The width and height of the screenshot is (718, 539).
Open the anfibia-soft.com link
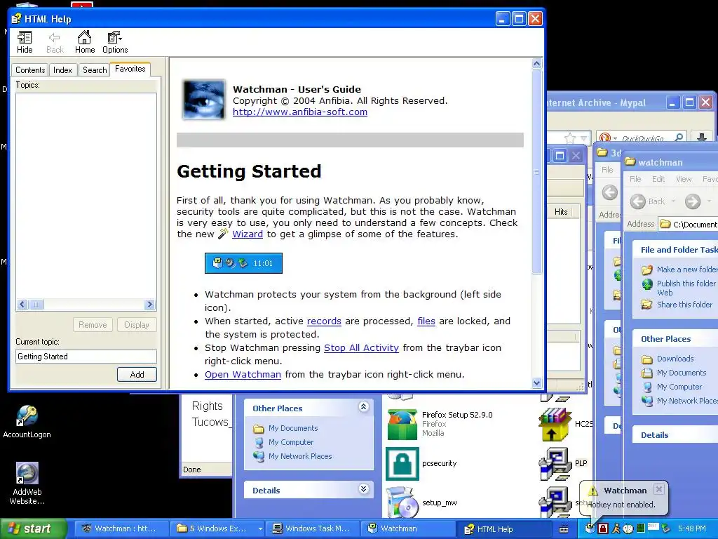point(300,112)
